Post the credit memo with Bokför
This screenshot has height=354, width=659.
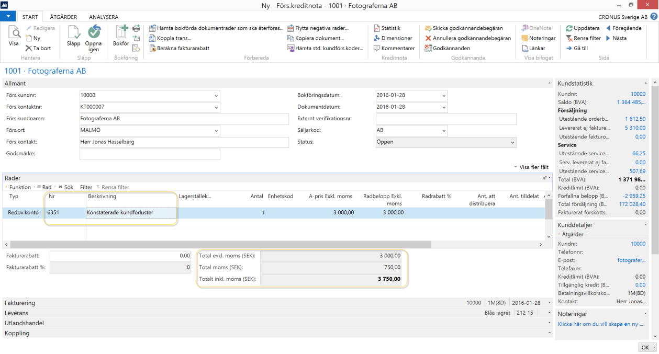tap(121, 36)
